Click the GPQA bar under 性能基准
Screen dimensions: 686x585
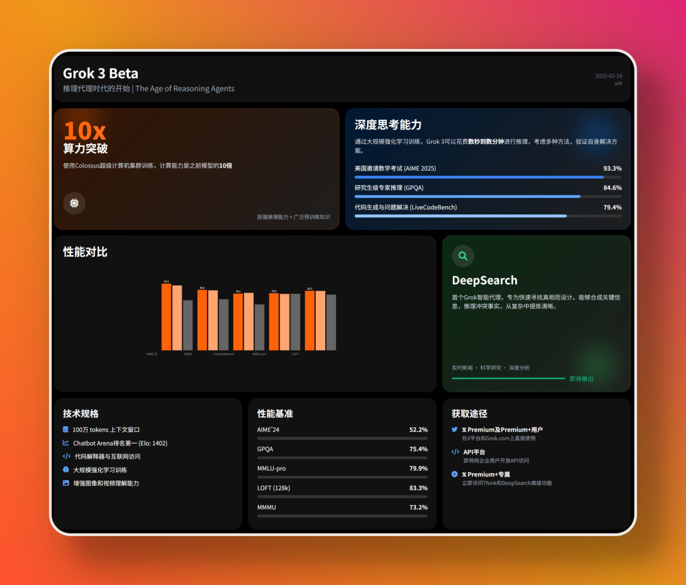(342, 458)
